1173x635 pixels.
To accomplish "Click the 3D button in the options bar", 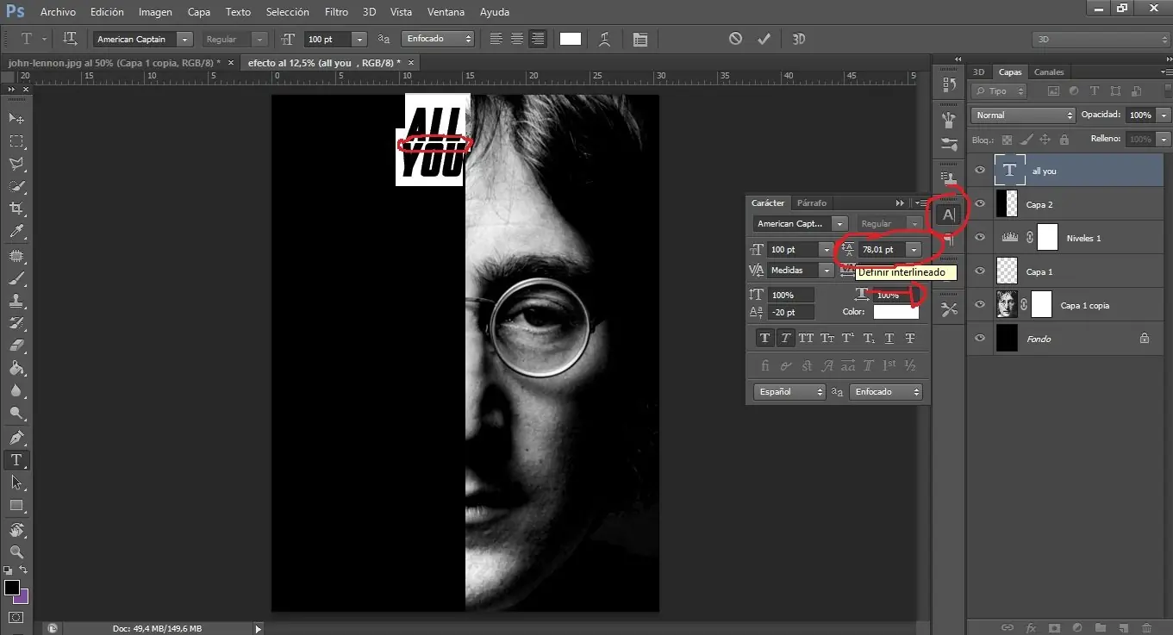I will tap(798, 38).
